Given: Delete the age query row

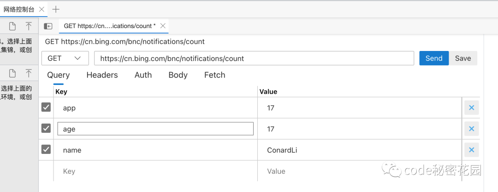Looking at the screenshot, I should (471, 129).
